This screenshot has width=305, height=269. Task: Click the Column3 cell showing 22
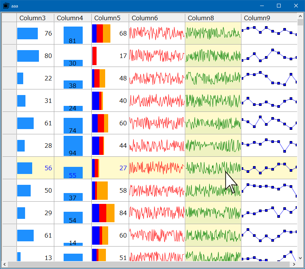pos(35,78)
